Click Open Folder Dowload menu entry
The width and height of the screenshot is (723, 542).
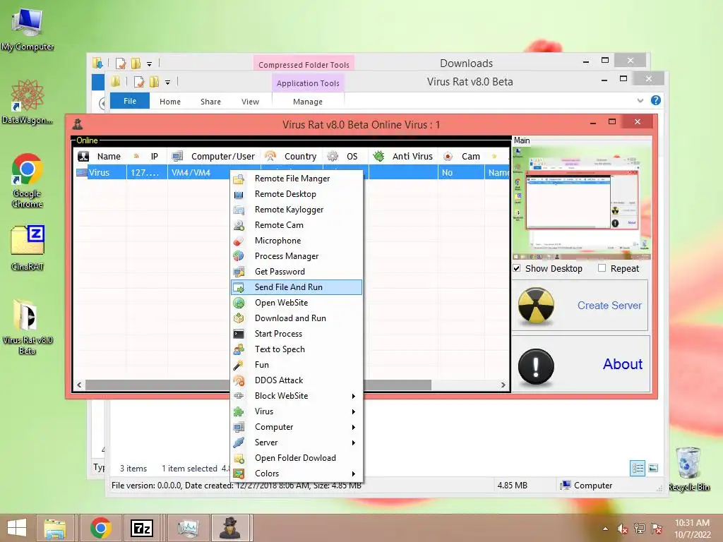point(296,457)
